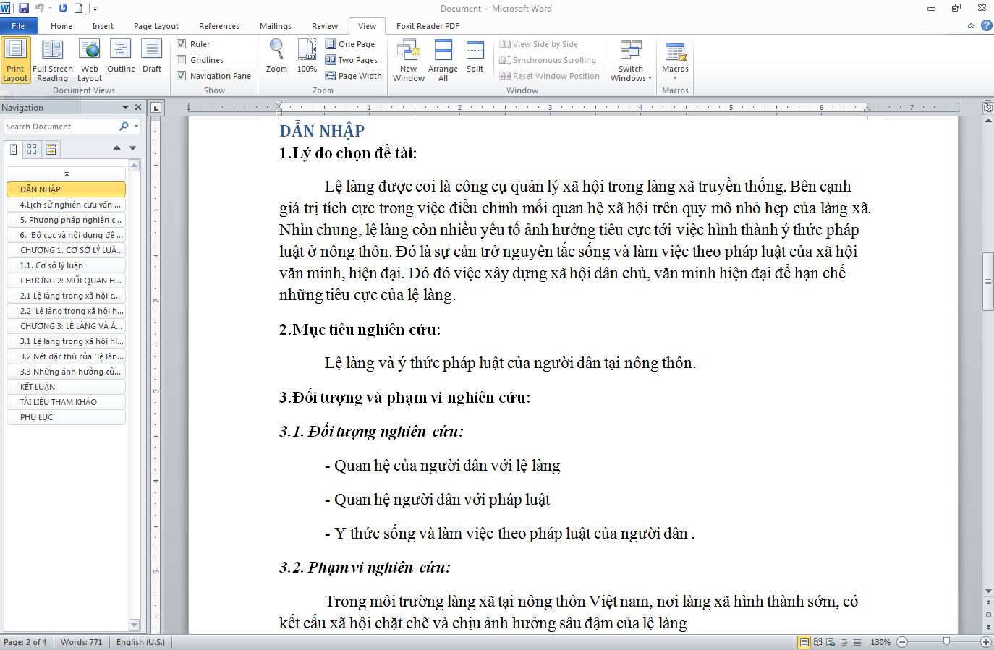The image size is (994, 650).
Task: Select Web Layout icon in status bar
Action: (831, 642)
